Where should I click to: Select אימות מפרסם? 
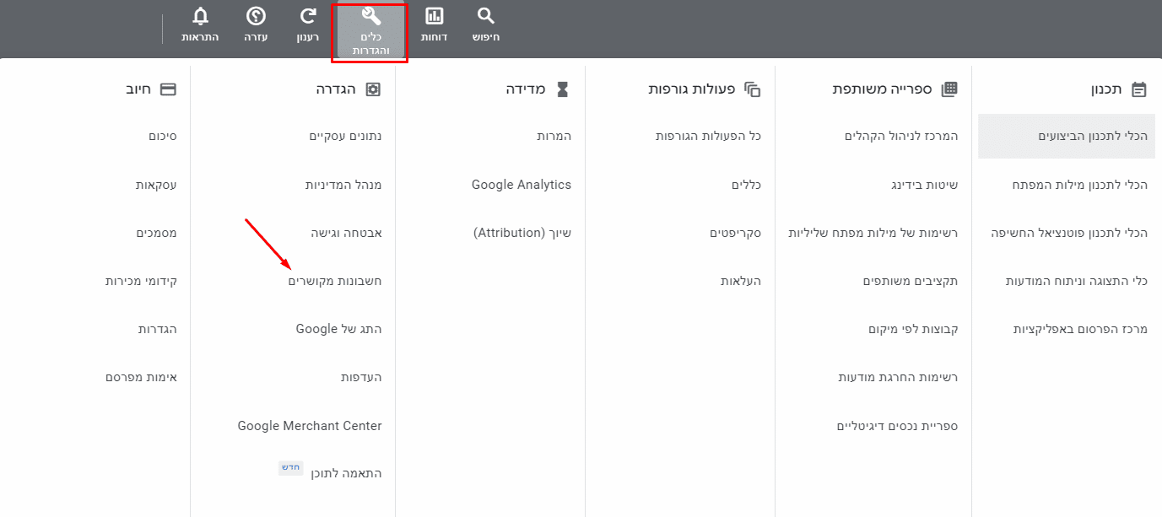[141, 377]
